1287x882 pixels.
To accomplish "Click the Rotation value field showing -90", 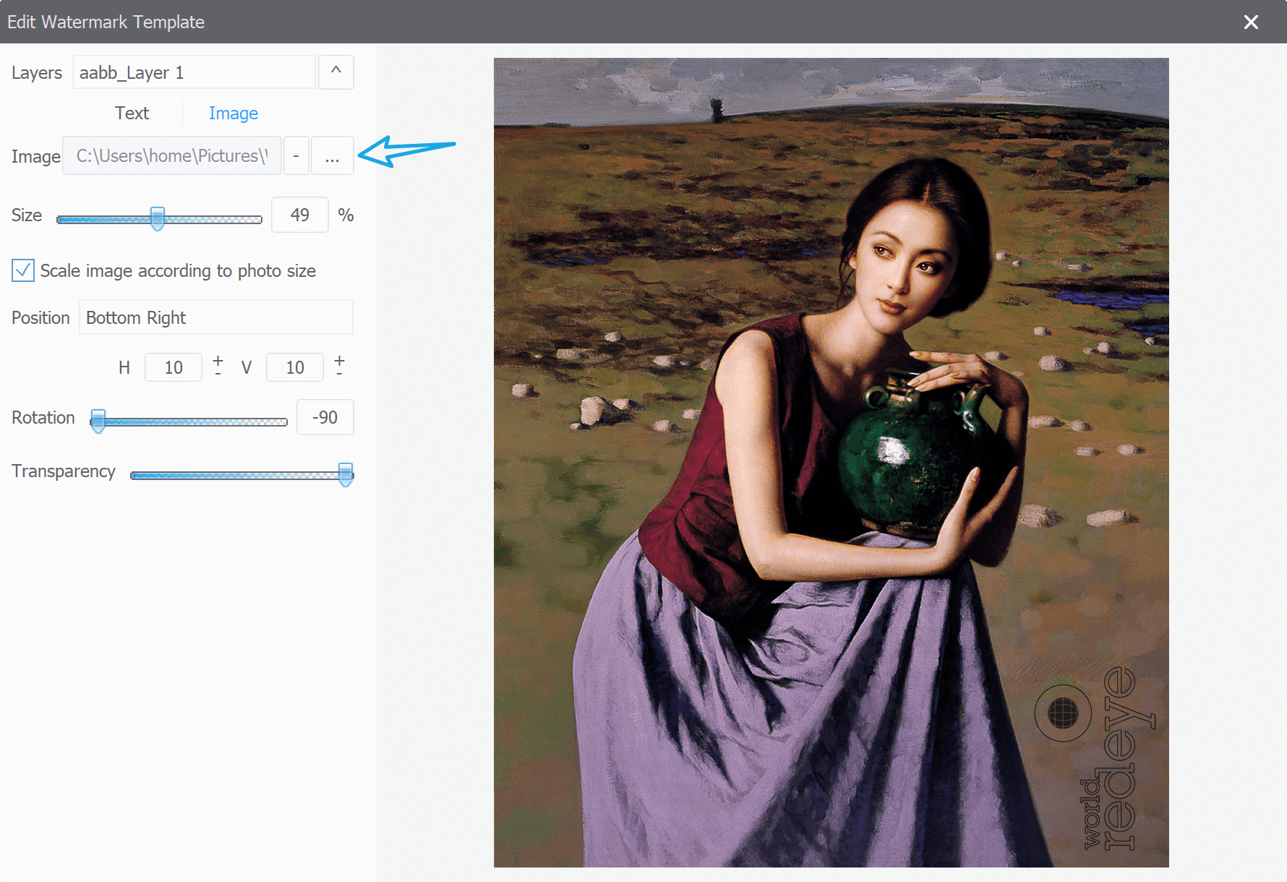I will click(325, 417).
